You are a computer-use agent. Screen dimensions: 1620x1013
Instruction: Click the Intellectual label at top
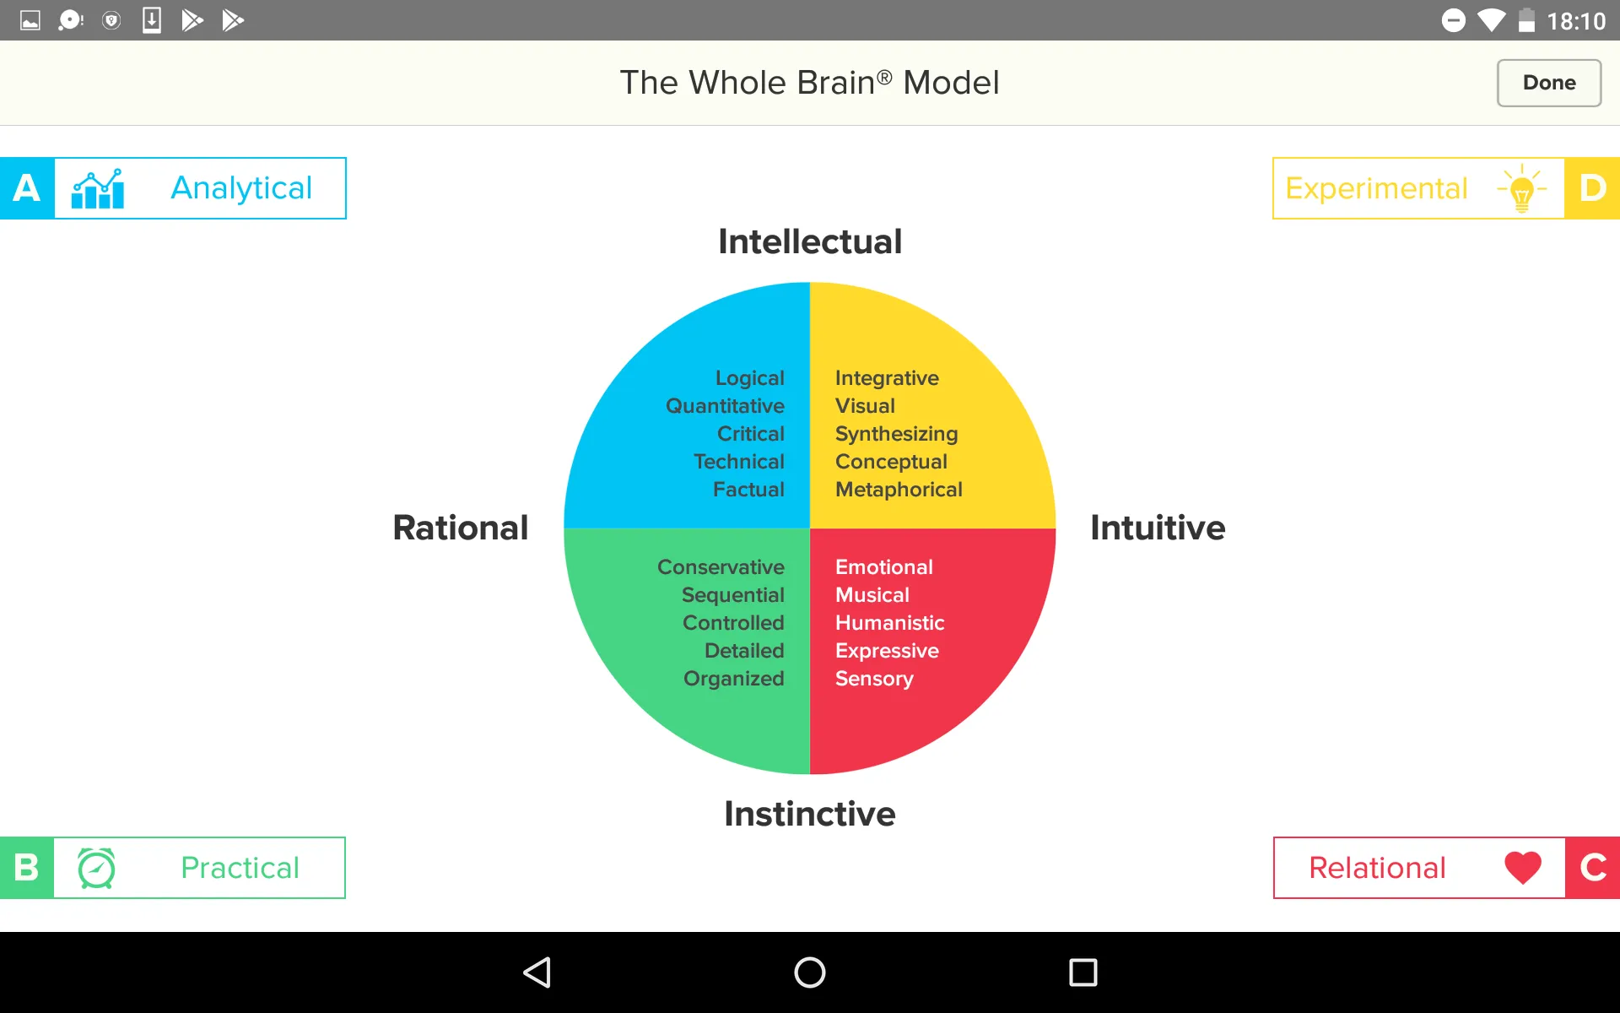click(x=808, y=241)
